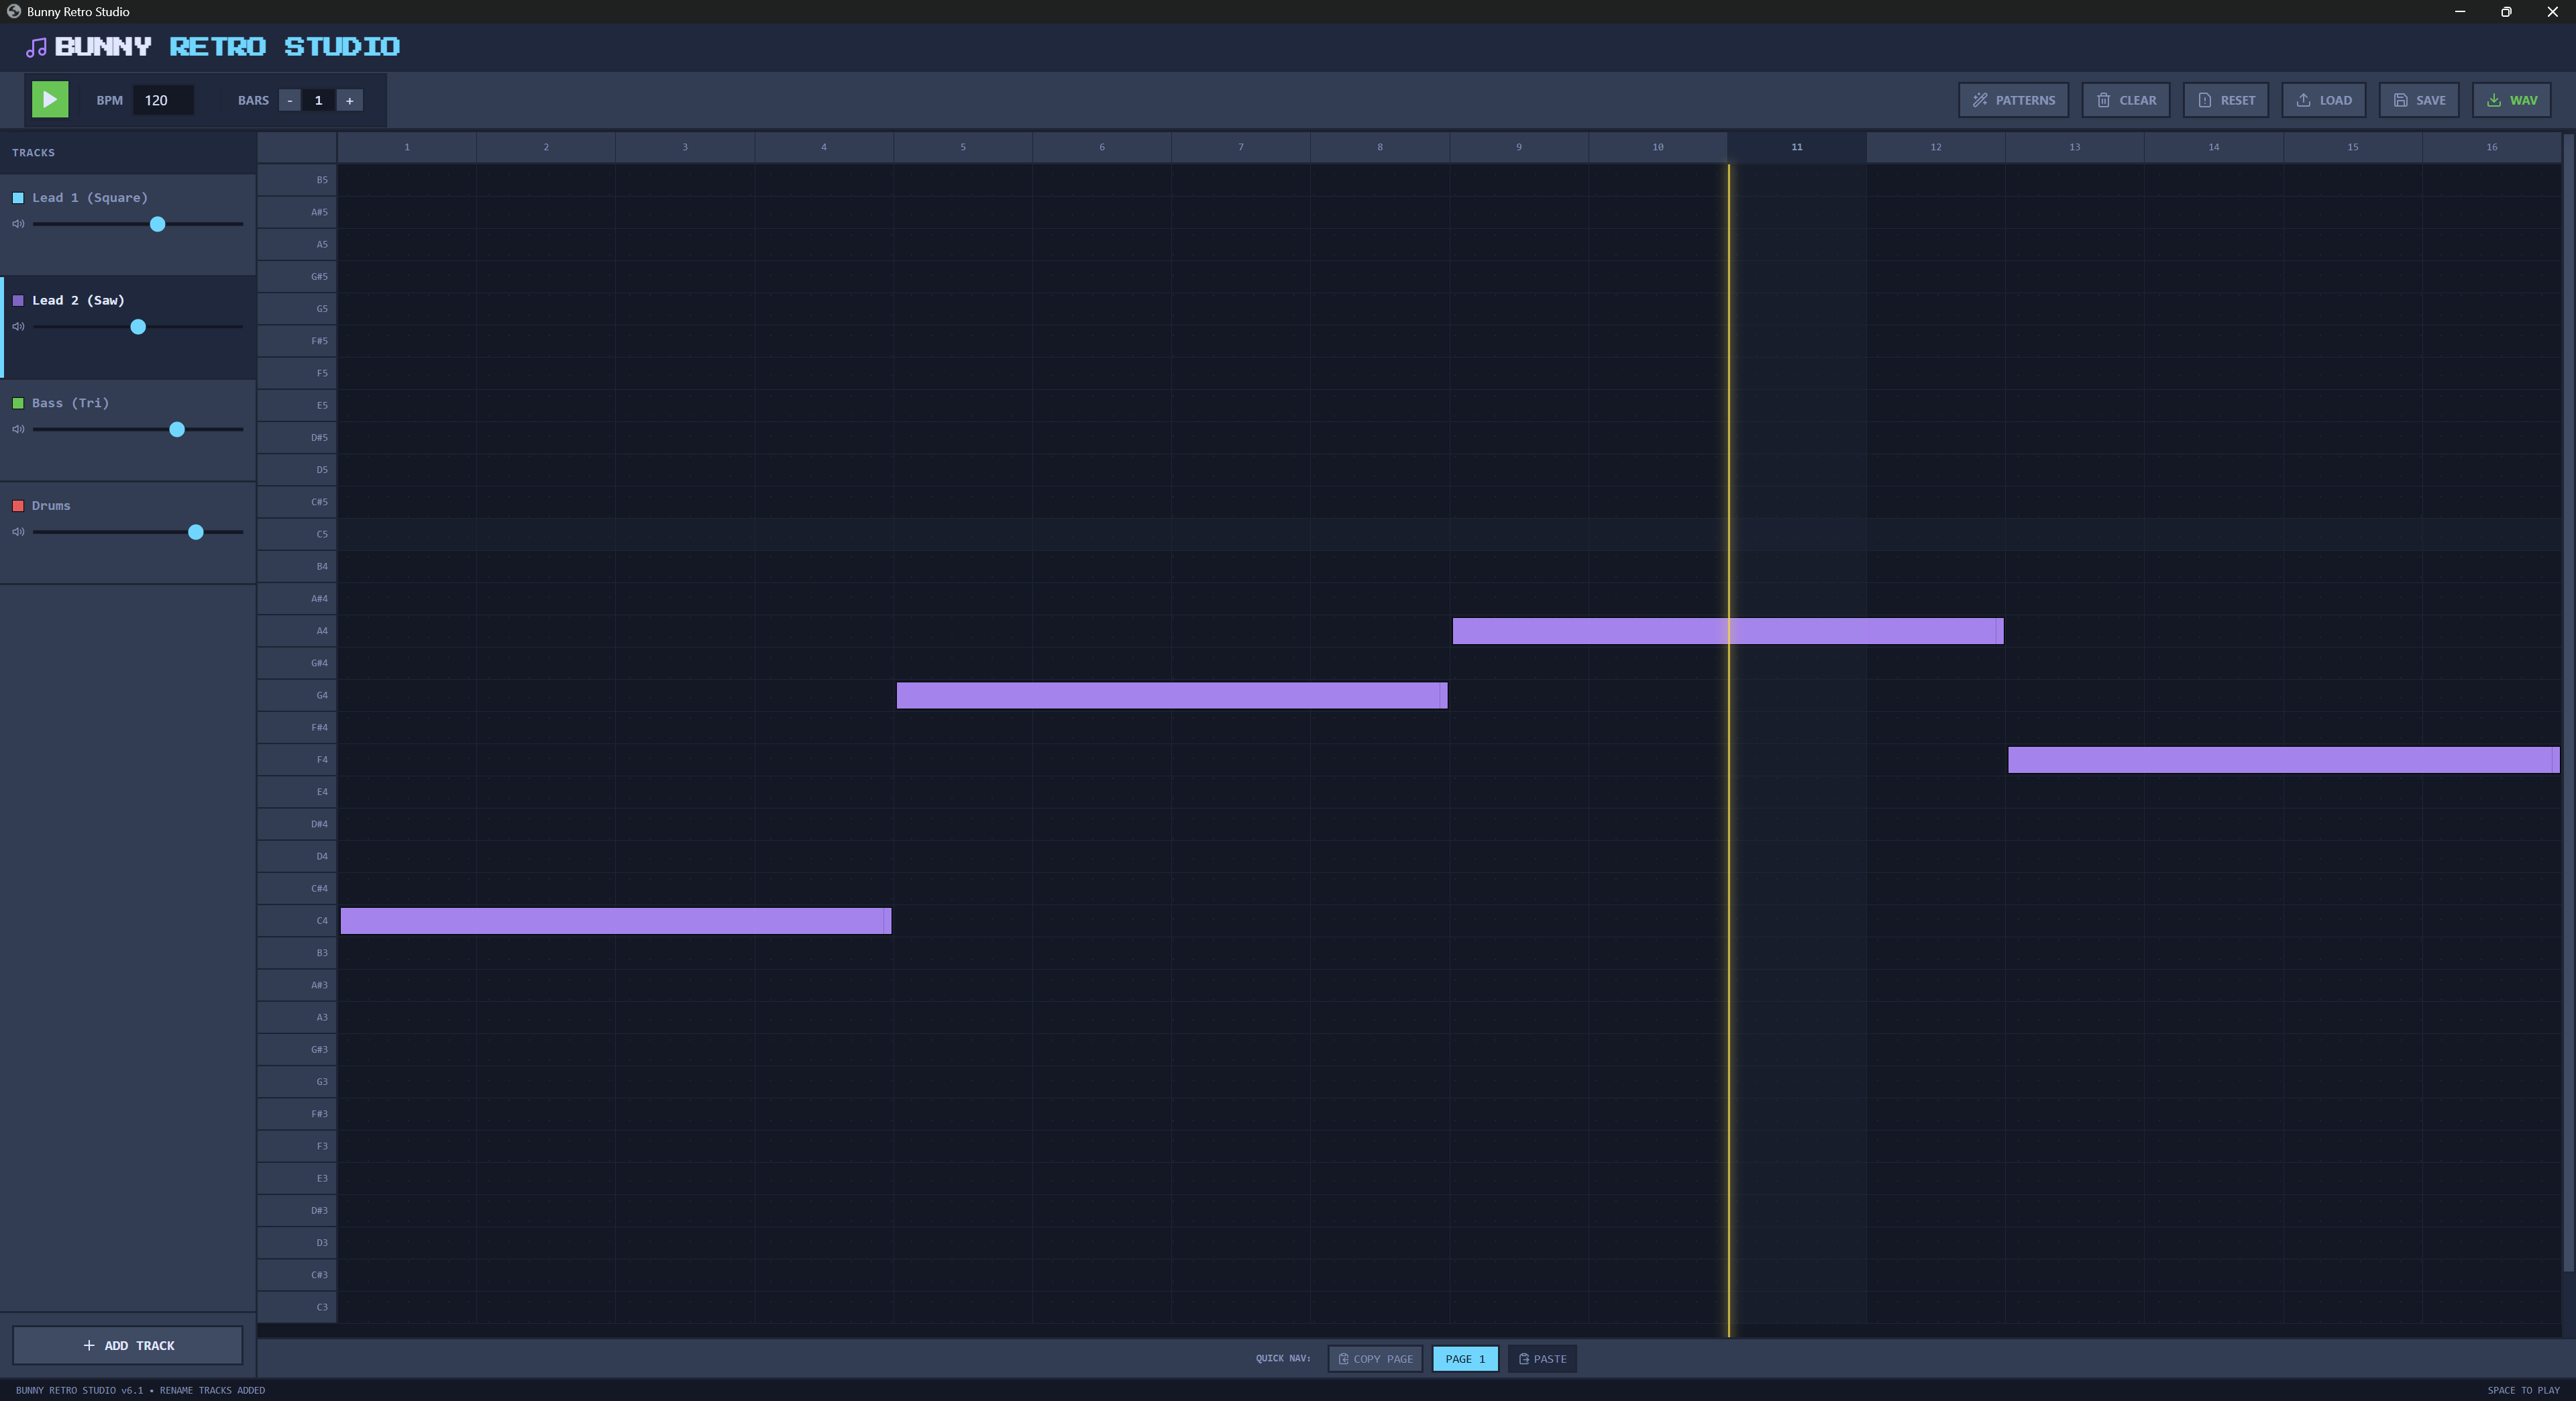
Task: Switch to Page 1 tab
Action: [x=1465, y=1358]
